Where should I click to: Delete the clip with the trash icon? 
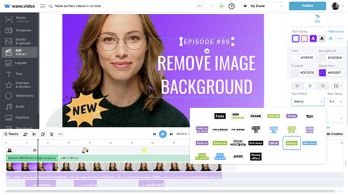(x=52, y=134)
